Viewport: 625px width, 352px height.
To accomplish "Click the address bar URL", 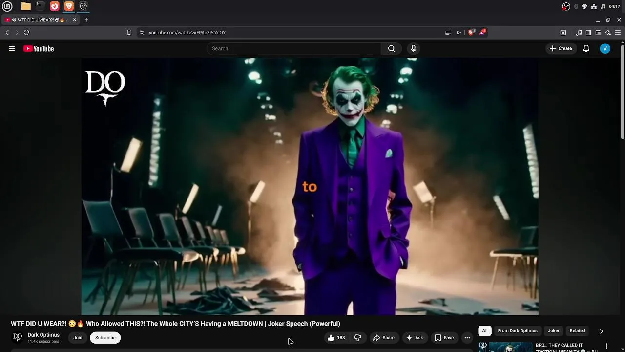I will coord(187,33).
